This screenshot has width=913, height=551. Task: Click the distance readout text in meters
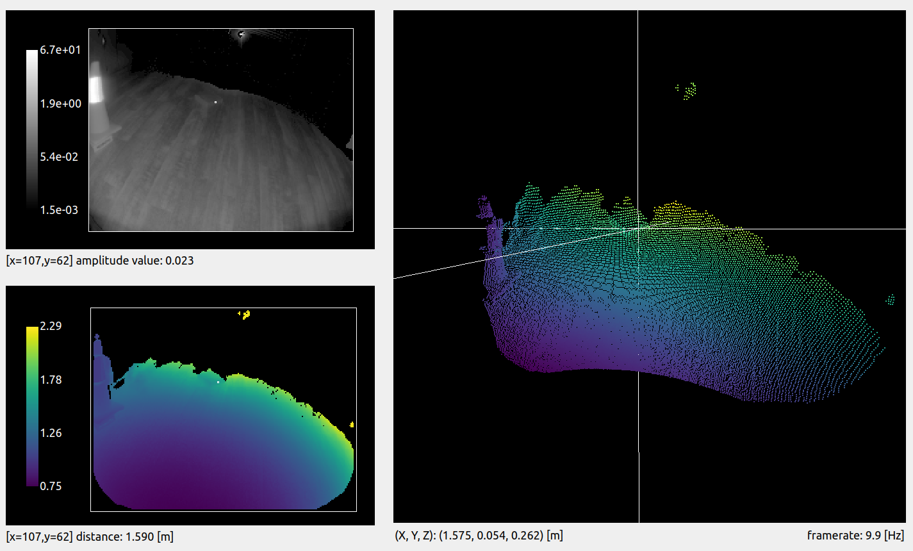[x=90, y=536]
